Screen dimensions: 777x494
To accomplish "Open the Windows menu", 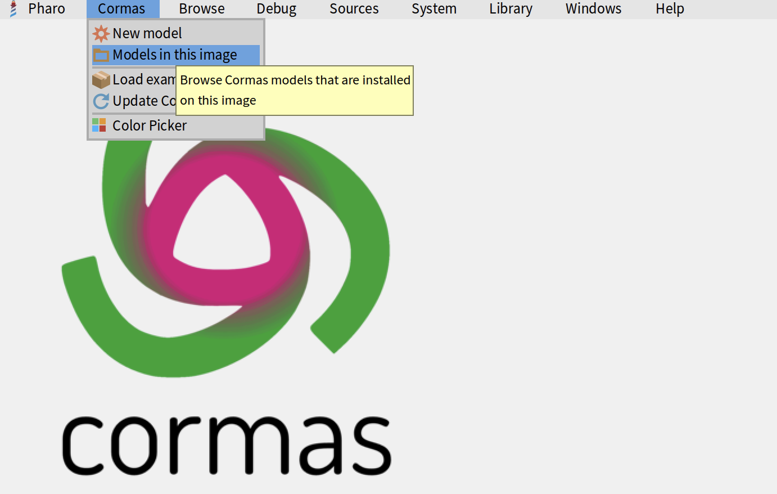I will [594, 9].
